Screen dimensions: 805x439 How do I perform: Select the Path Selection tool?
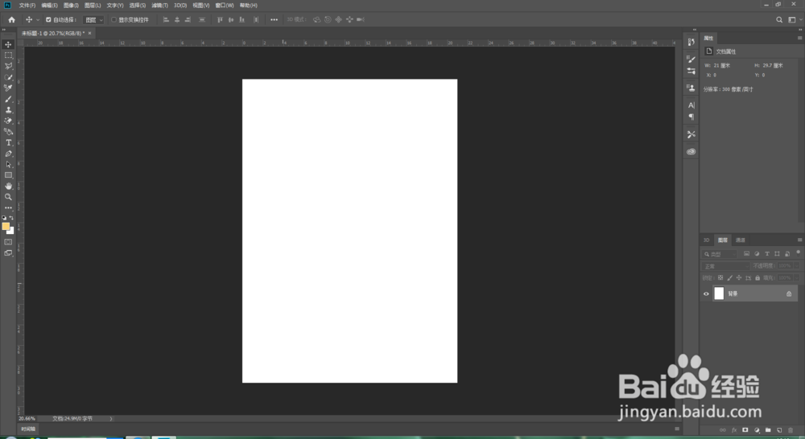tap(8, 165)
